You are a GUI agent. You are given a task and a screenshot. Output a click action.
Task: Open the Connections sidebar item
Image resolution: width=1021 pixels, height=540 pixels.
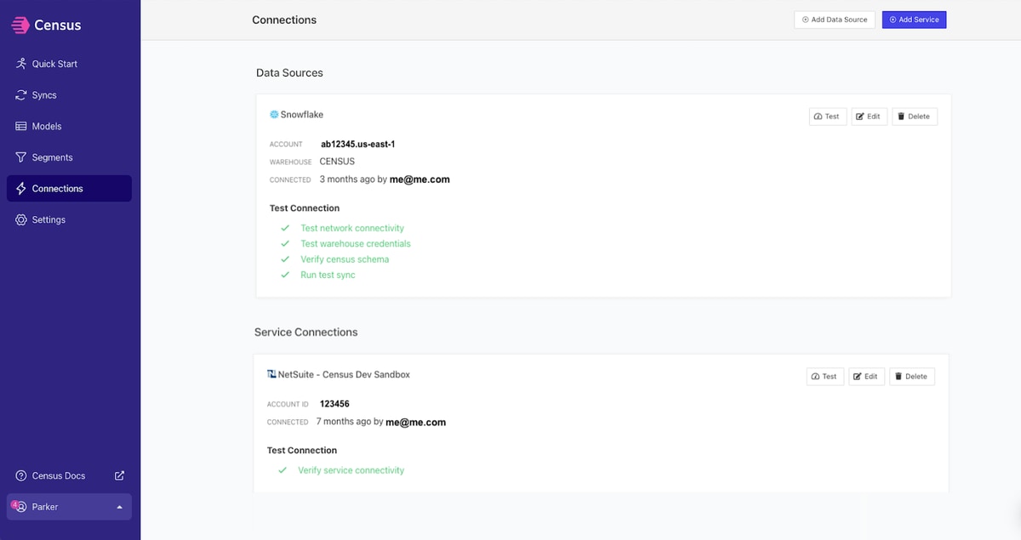click(x=69, y=189)
